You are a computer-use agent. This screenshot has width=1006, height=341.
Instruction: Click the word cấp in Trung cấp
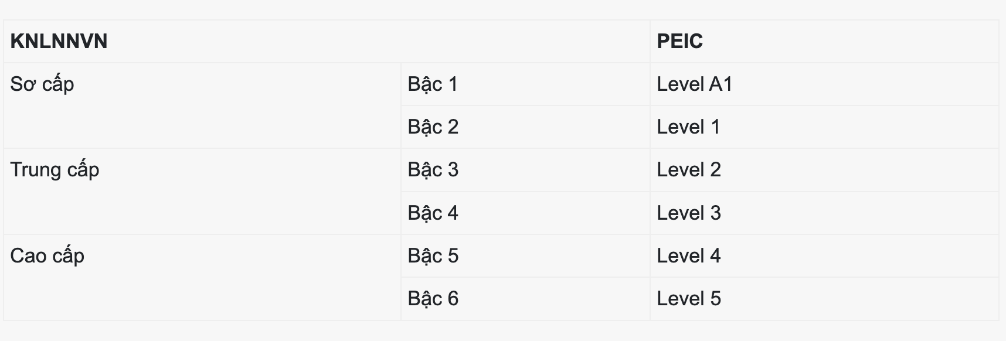point(83,170)
